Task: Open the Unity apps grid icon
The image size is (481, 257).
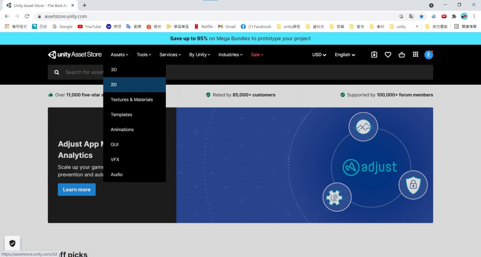Action: pyautogui.click(x=415, y=54)
